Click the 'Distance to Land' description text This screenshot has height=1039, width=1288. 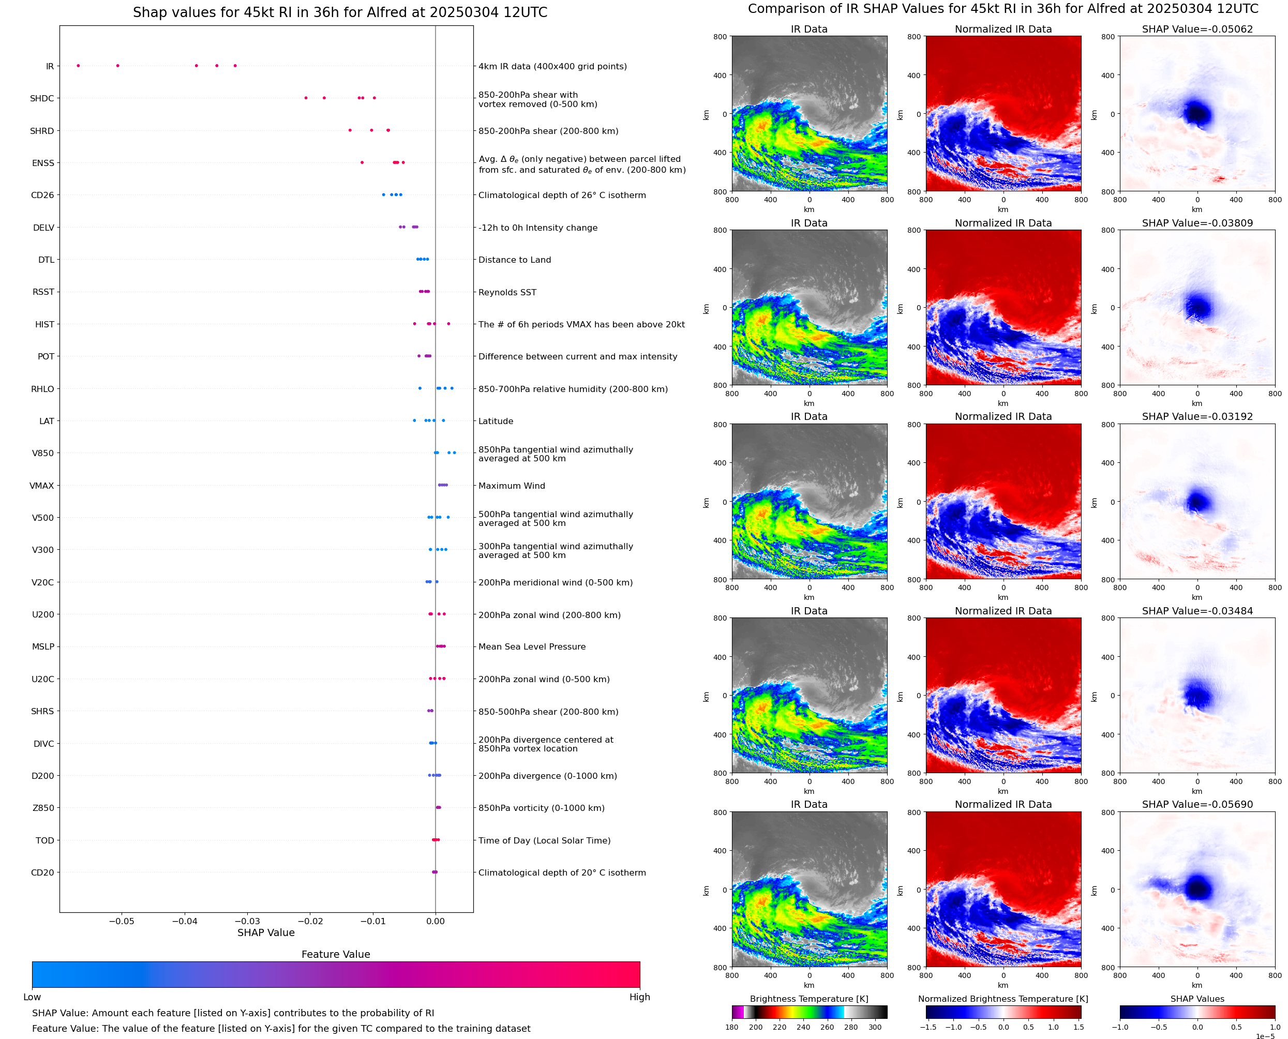coord(514,260)
